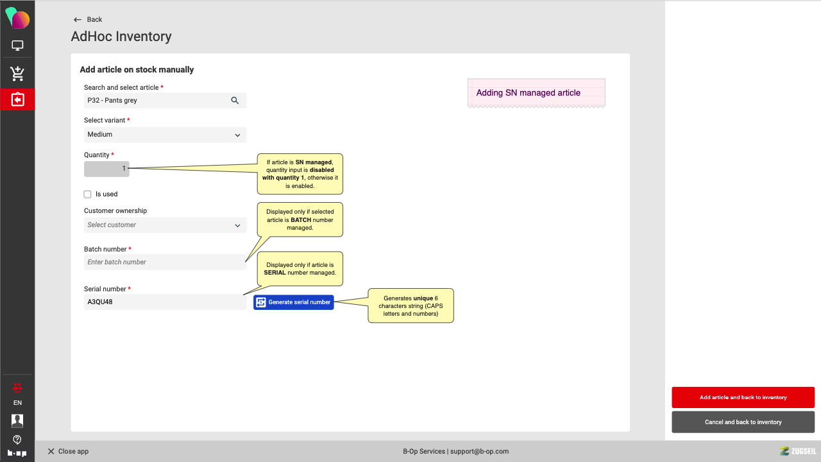Click Generate serial number button

294,302
